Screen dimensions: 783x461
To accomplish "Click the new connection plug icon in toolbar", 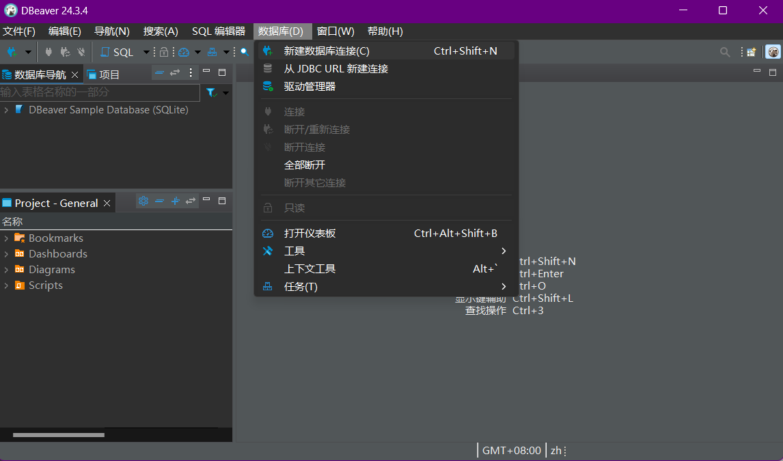I will (12, 52).
